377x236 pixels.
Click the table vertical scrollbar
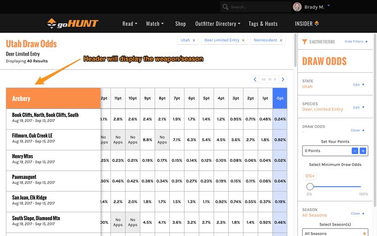click(x=295, y=51)
